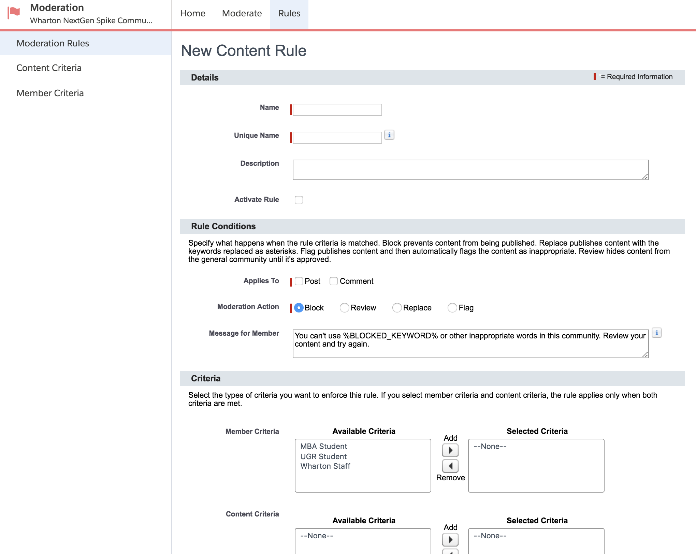Select the Replace radio button
Viewport: 696px width, 554px height.
coord(397,308)
